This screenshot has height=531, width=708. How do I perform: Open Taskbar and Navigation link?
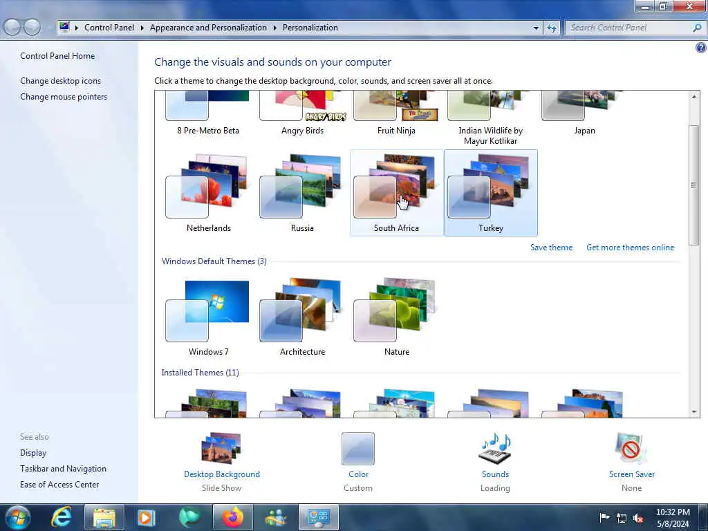pyautogui.click(x=63, y=469)
